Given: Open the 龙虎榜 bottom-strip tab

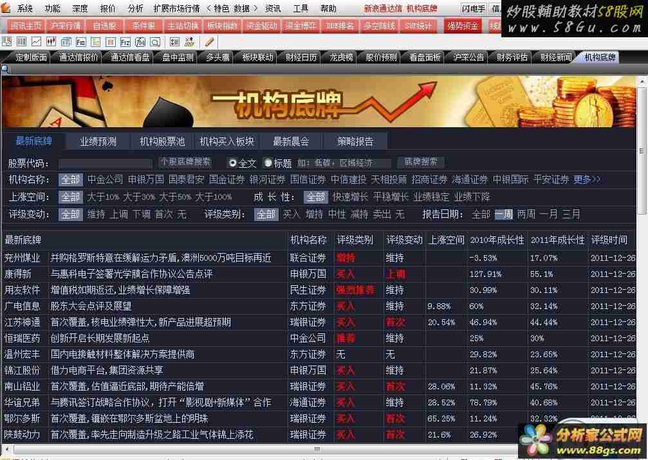Looking at the screenshot, I should tap(341, 57).
